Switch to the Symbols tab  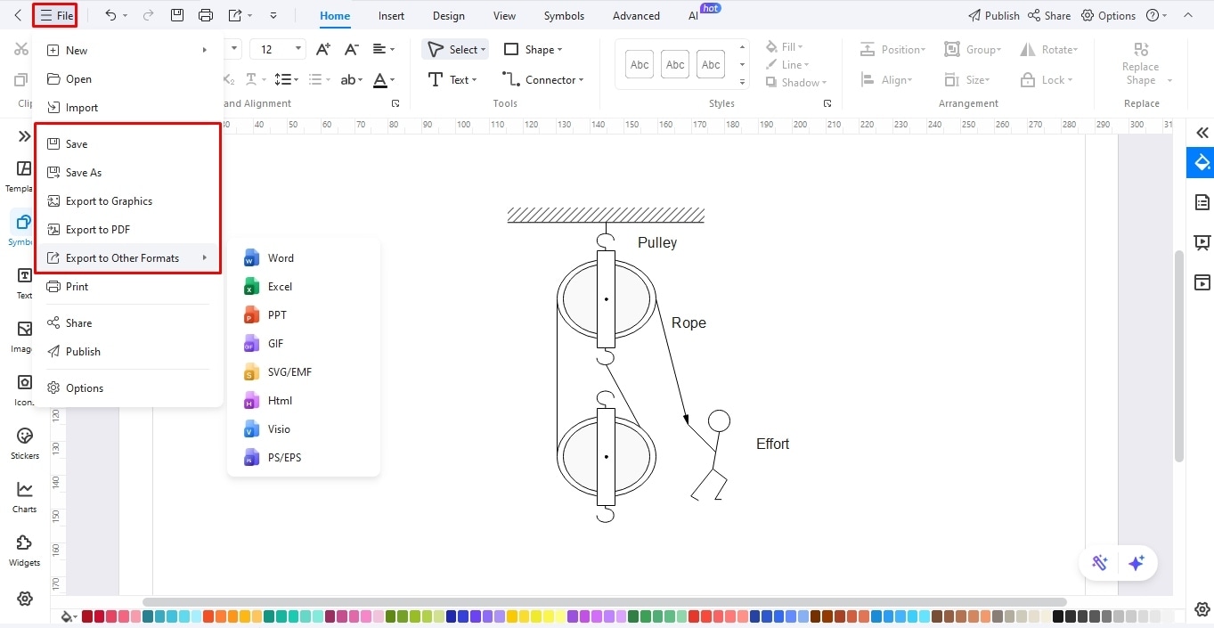tap(564, 15)
